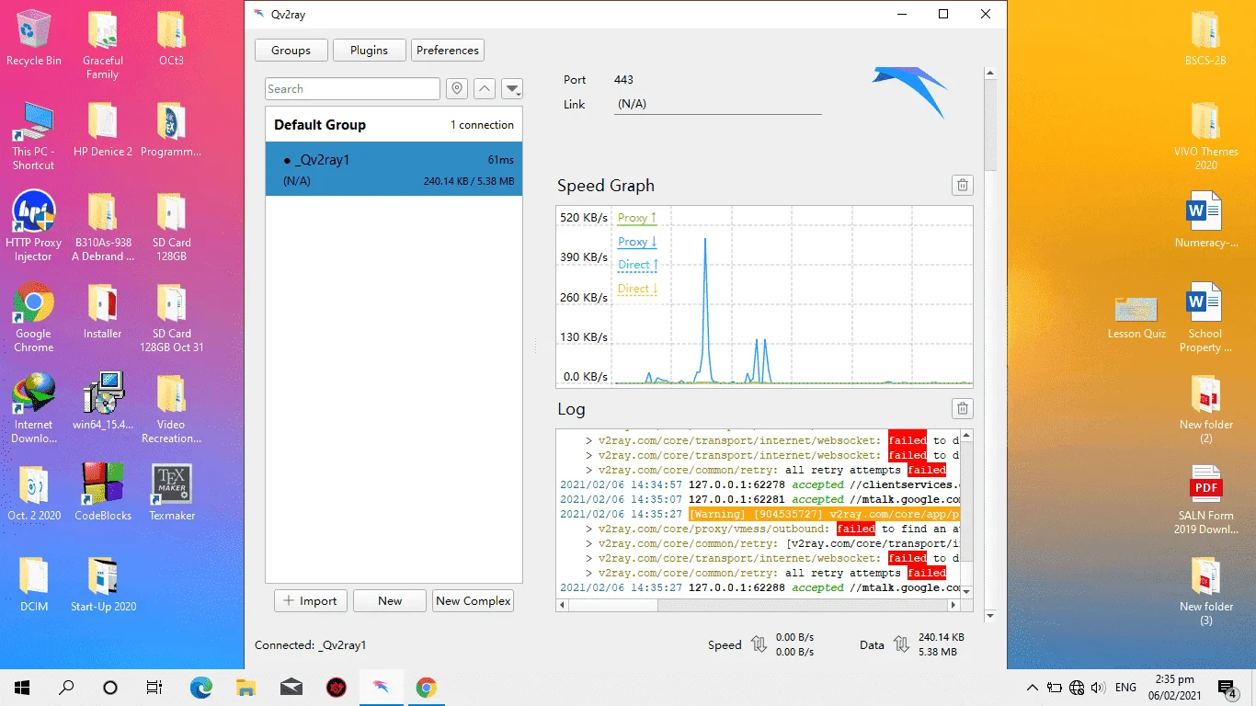
Task: Click the details panel vertical scrollbar
Action: [x=990, y=344]
